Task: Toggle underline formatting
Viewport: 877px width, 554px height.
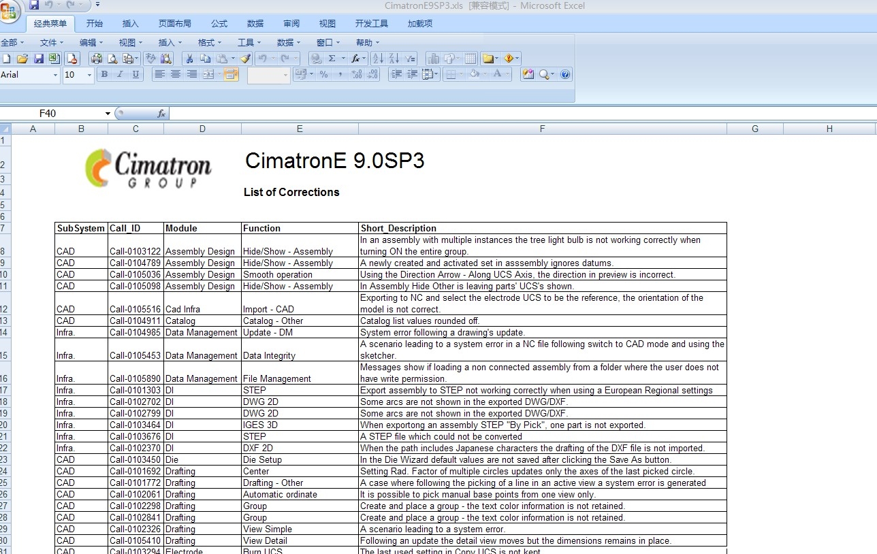Action: coord(136,74)
